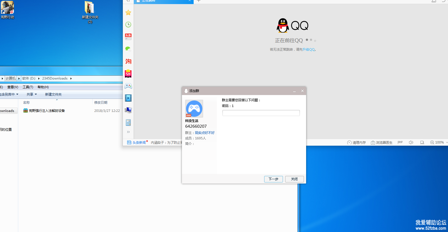448x232 pixels.
Task: Expand more sidebar items with double chevron
Action: [x=128, y=132]
